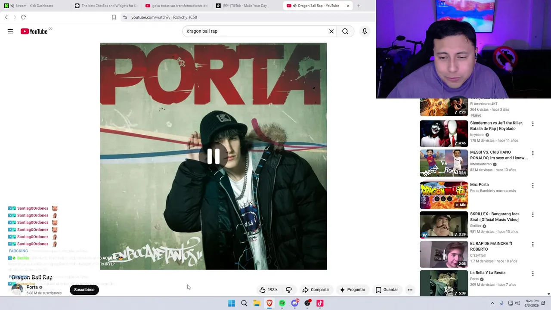Open the system tray microphone indicator
The image size is (551, 310).
[x=501, y=303]
